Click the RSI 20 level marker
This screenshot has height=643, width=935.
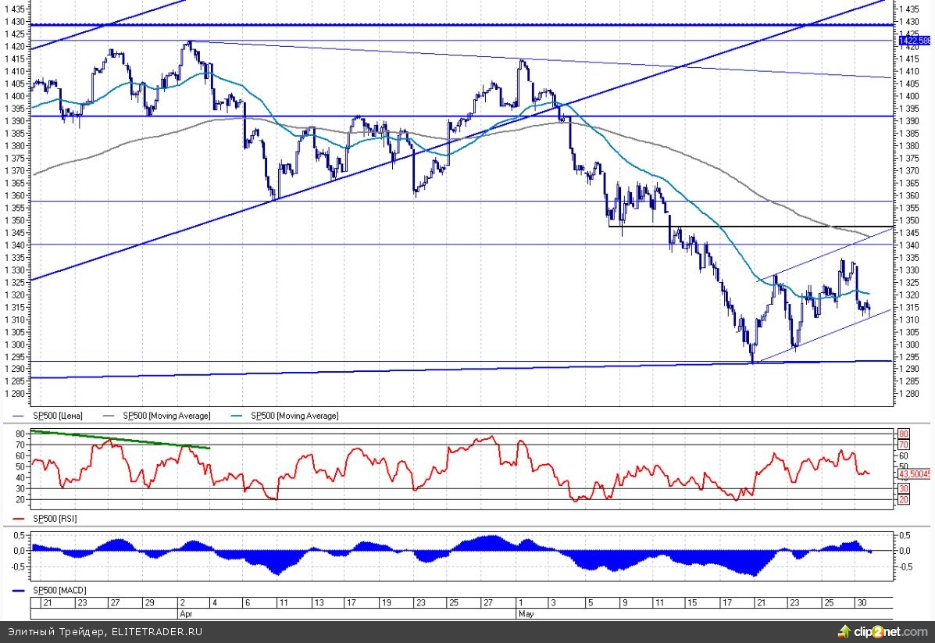point(903,499)
